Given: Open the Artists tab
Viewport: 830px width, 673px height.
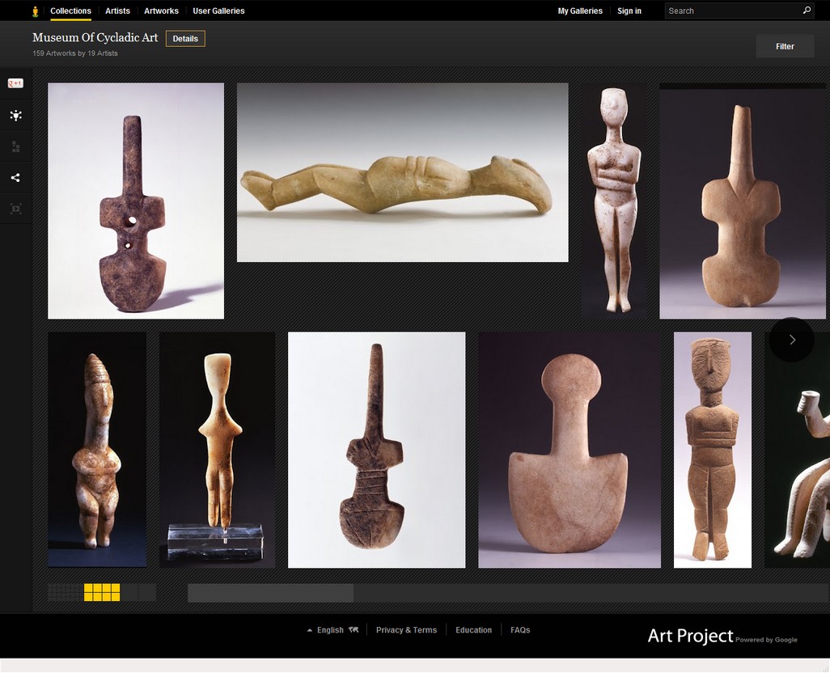Looking at the screenshot, I should pyautogui.click(x=117, y=11).
